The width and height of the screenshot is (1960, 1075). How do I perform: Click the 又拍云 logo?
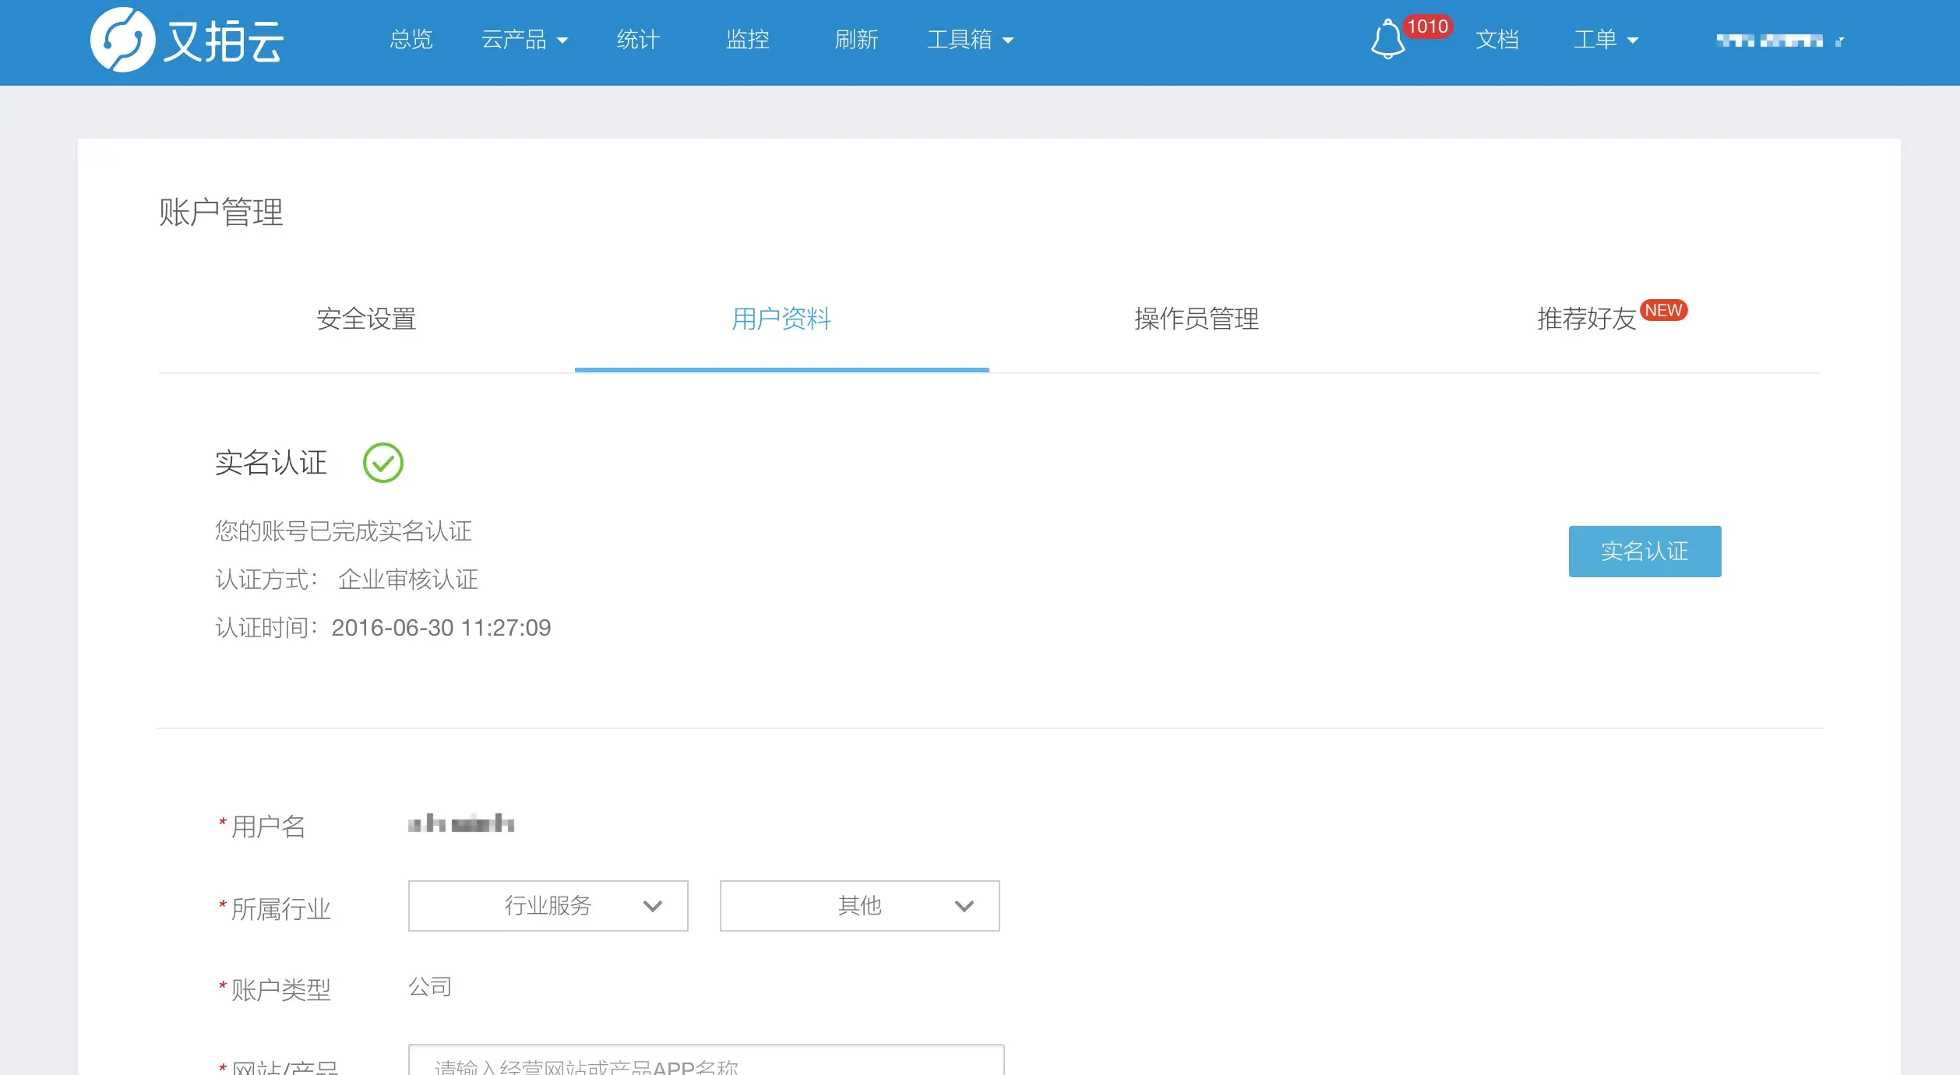(187, 40)
